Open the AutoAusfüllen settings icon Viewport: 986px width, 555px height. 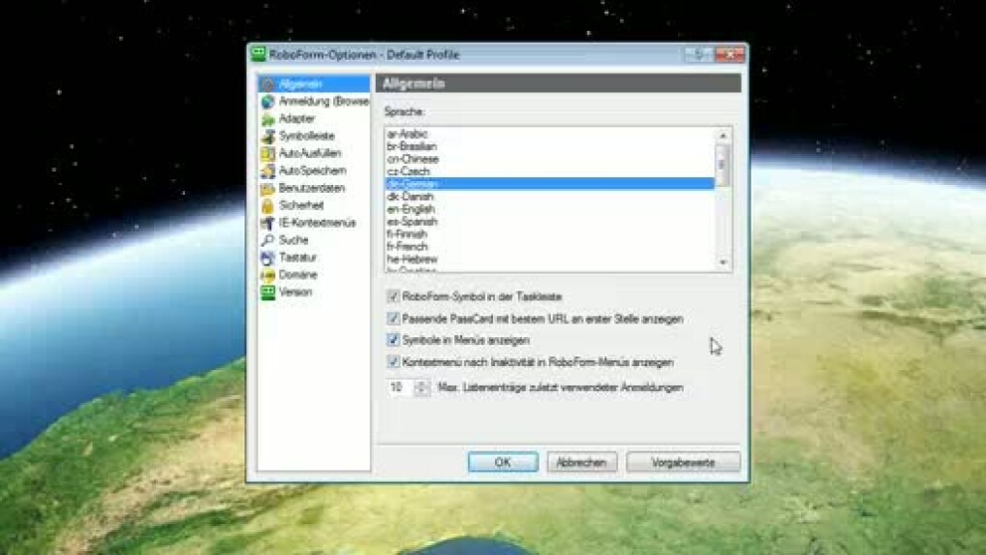coord(267,154)
